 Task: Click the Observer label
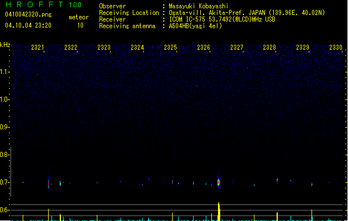tap(112, 6)
